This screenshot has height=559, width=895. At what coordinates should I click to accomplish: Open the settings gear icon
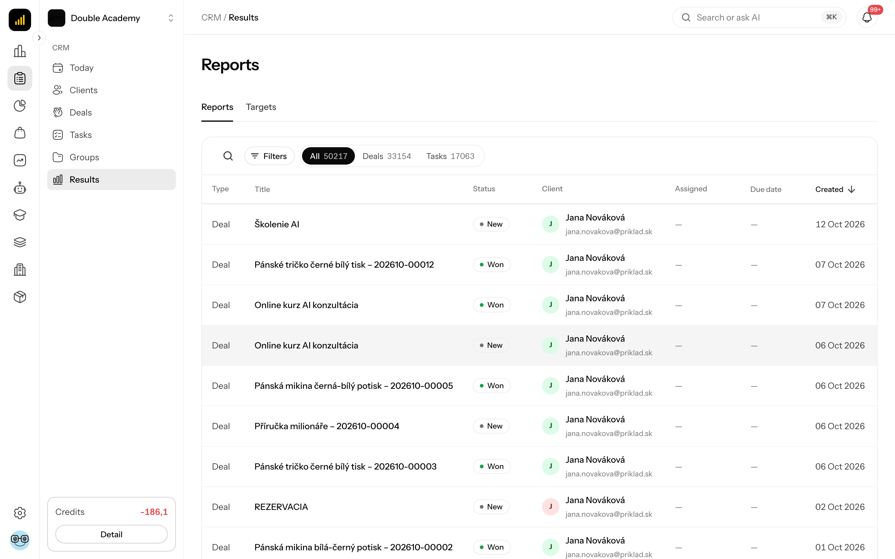pyautogui.click(x=20, y=513)
